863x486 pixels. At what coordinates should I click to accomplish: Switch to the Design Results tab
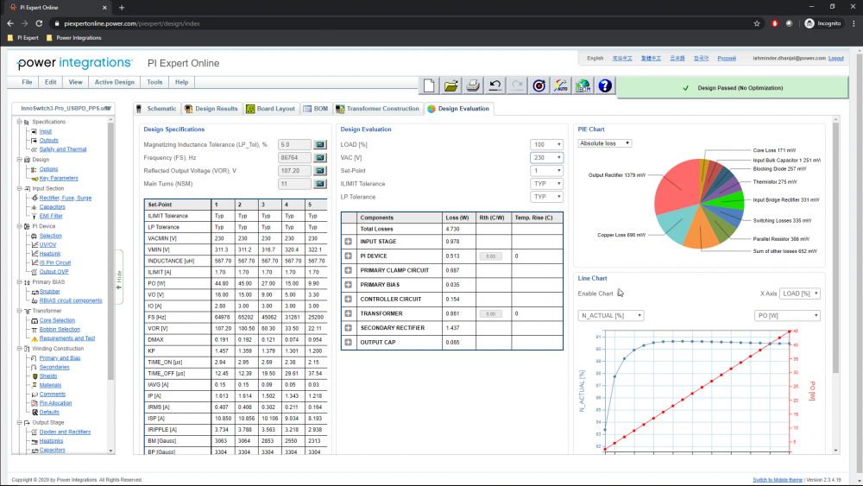tap(211, 109)
